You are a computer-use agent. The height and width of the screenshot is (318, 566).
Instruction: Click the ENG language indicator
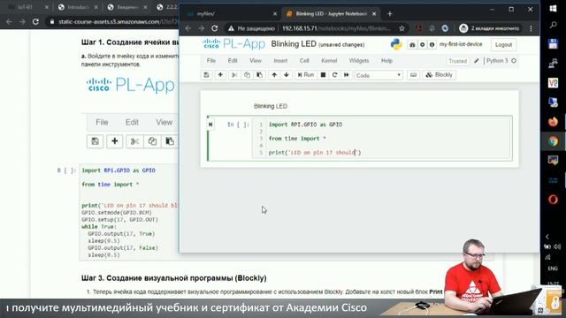pyautogui.click(x=553, y=269)
